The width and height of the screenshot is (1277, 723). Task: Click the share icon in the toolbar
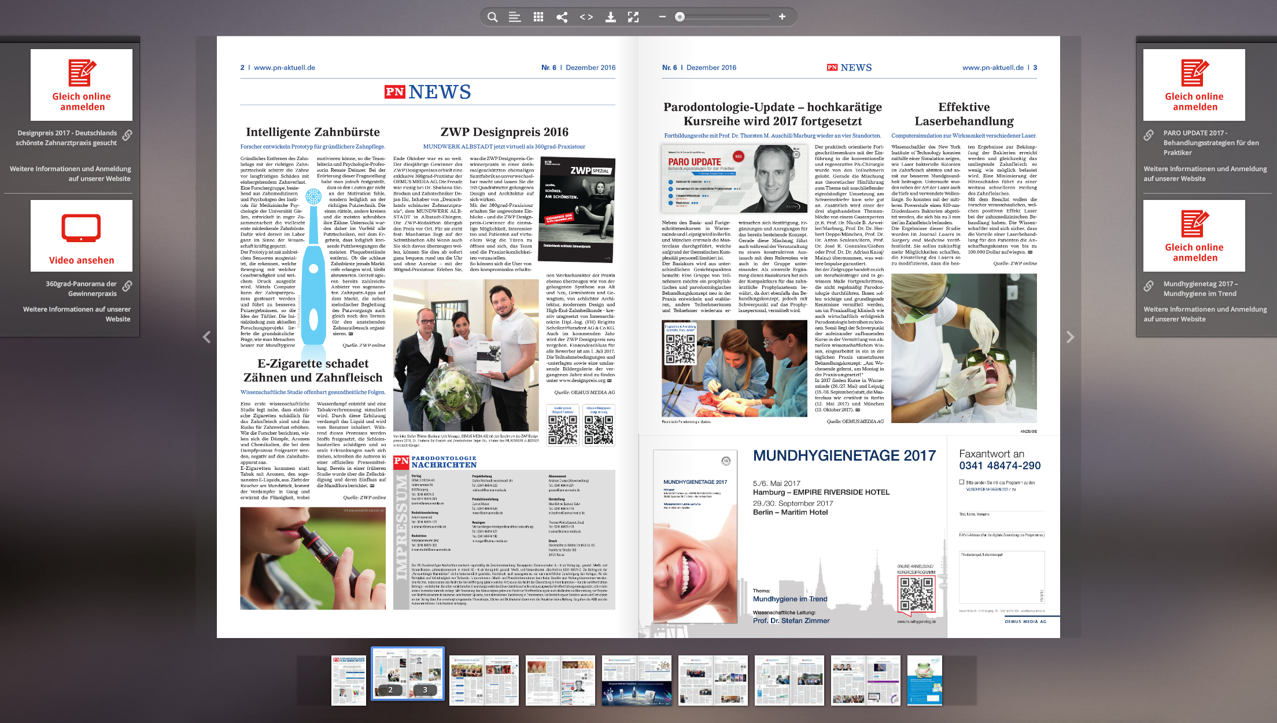[562, 17]
